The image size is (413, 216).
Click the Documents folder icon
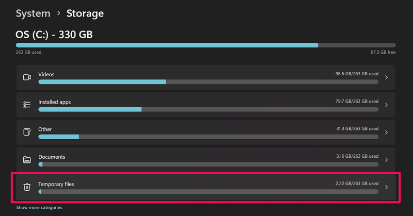coord(27,159)
